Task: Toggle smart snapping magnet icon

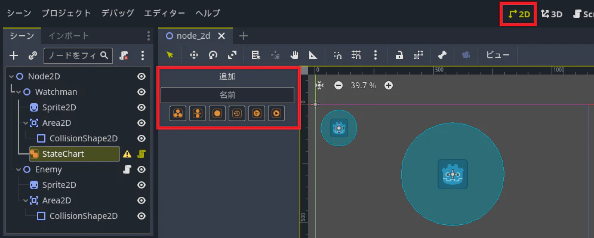Action: coord(337,55)
